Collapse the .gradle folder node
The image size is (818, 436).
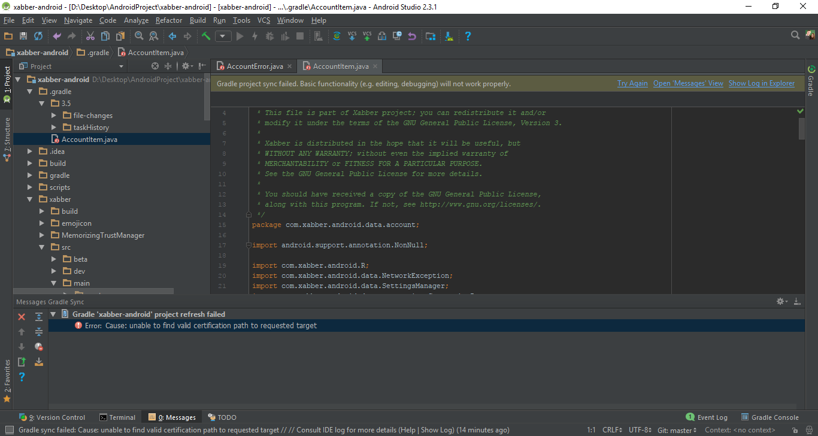30,92
